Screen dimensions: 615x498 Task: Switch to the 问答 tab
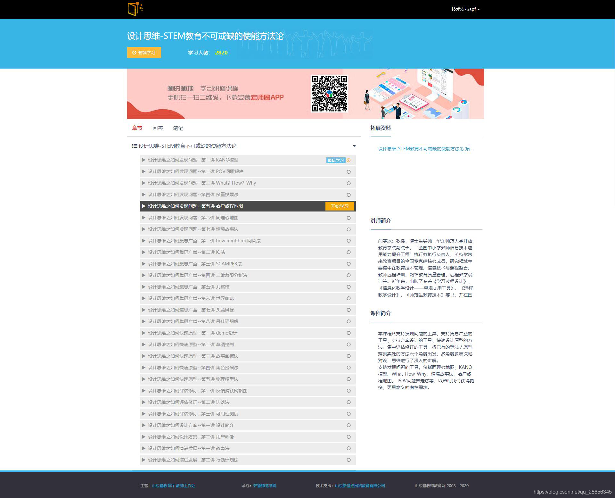158,128
